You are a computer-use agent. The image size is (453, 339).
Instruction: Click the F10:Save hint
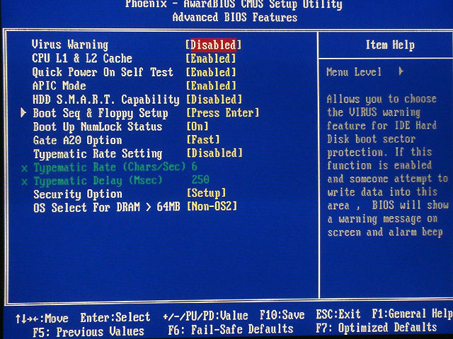point(282,315)
